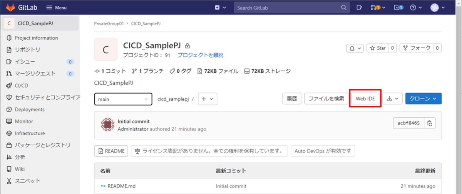Click ファイルを検索 button
This screenshot has width=462, height=194.
point(326,99)
